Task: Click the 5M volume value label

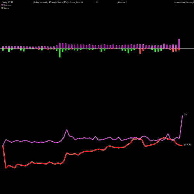Action: 185,114
